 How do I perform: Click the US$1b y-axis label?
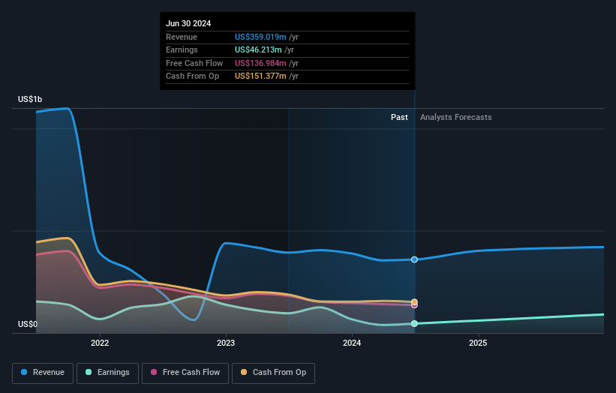30,99
